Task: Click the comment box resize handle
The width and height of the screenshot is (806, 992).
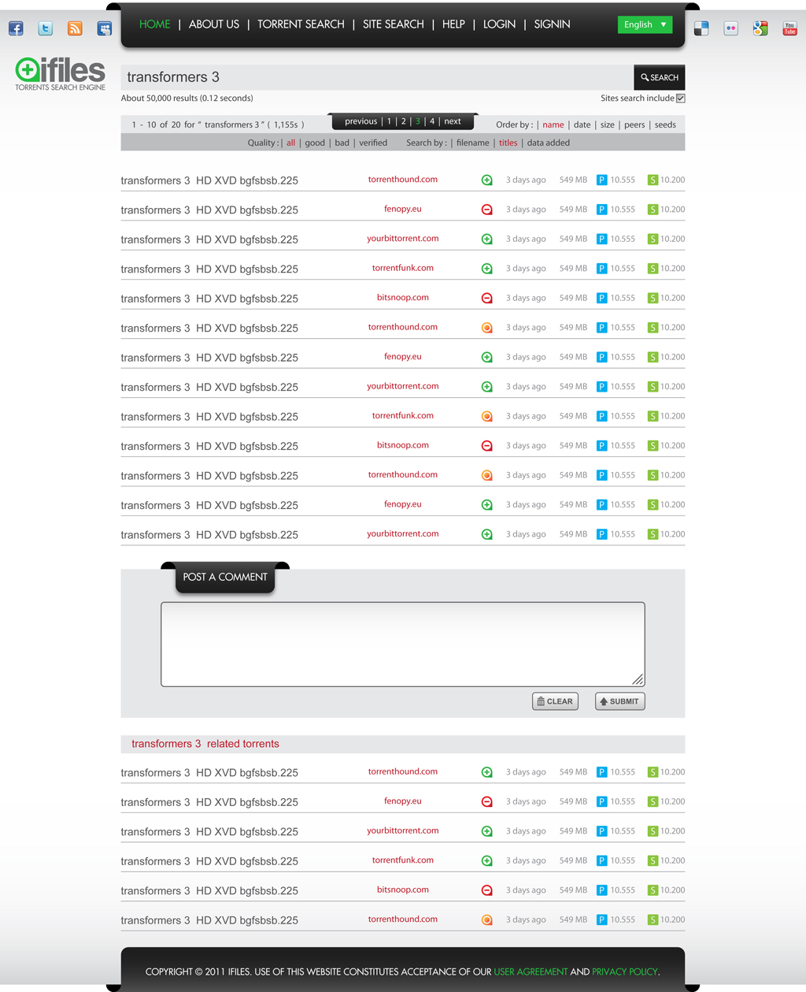Action: click(638, 679)
